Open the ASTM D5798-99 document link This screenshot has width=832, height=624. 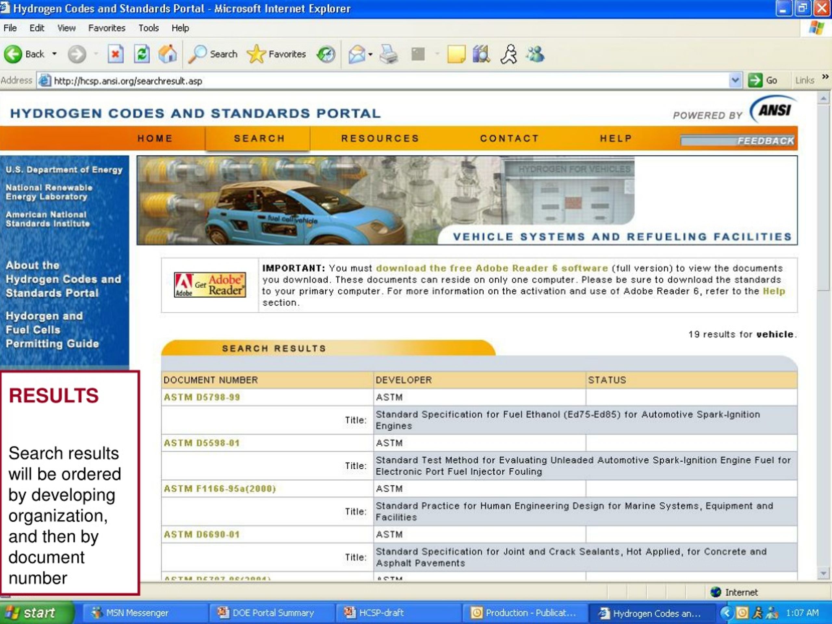click(202, 397)
